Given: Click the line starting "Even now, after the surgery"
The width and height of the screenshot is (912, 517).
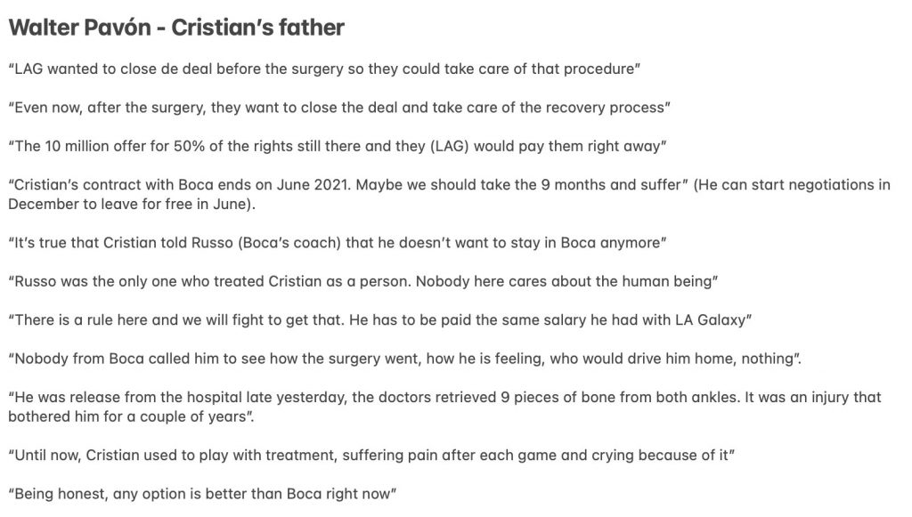Looking at the screenshot, I should [x=339, y=108].
